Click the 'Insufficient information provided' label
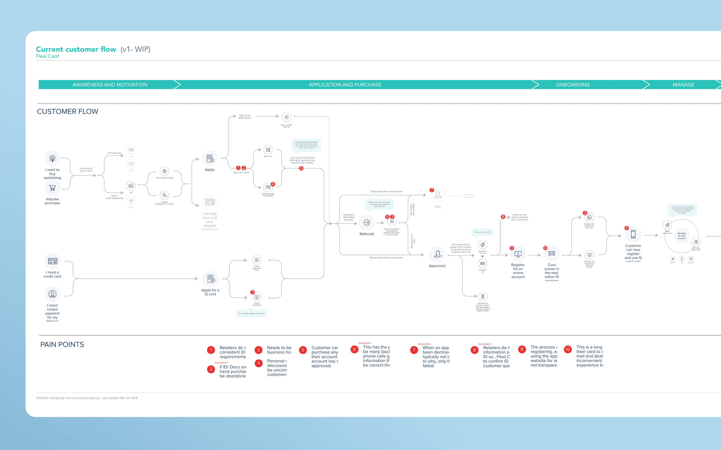The height and width of the screenshot is (450, 721). click(349, 217)
